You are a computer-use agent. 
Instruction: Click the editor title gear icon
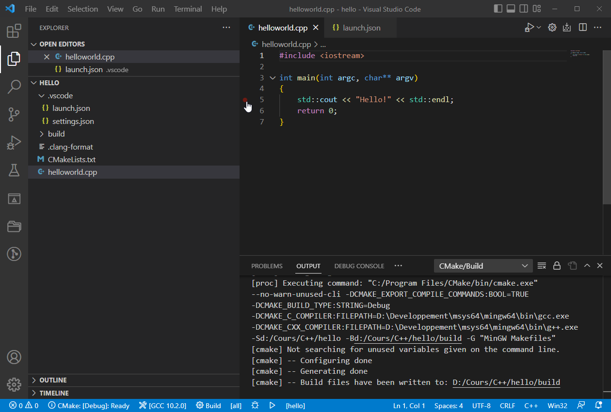pos(552,28)
